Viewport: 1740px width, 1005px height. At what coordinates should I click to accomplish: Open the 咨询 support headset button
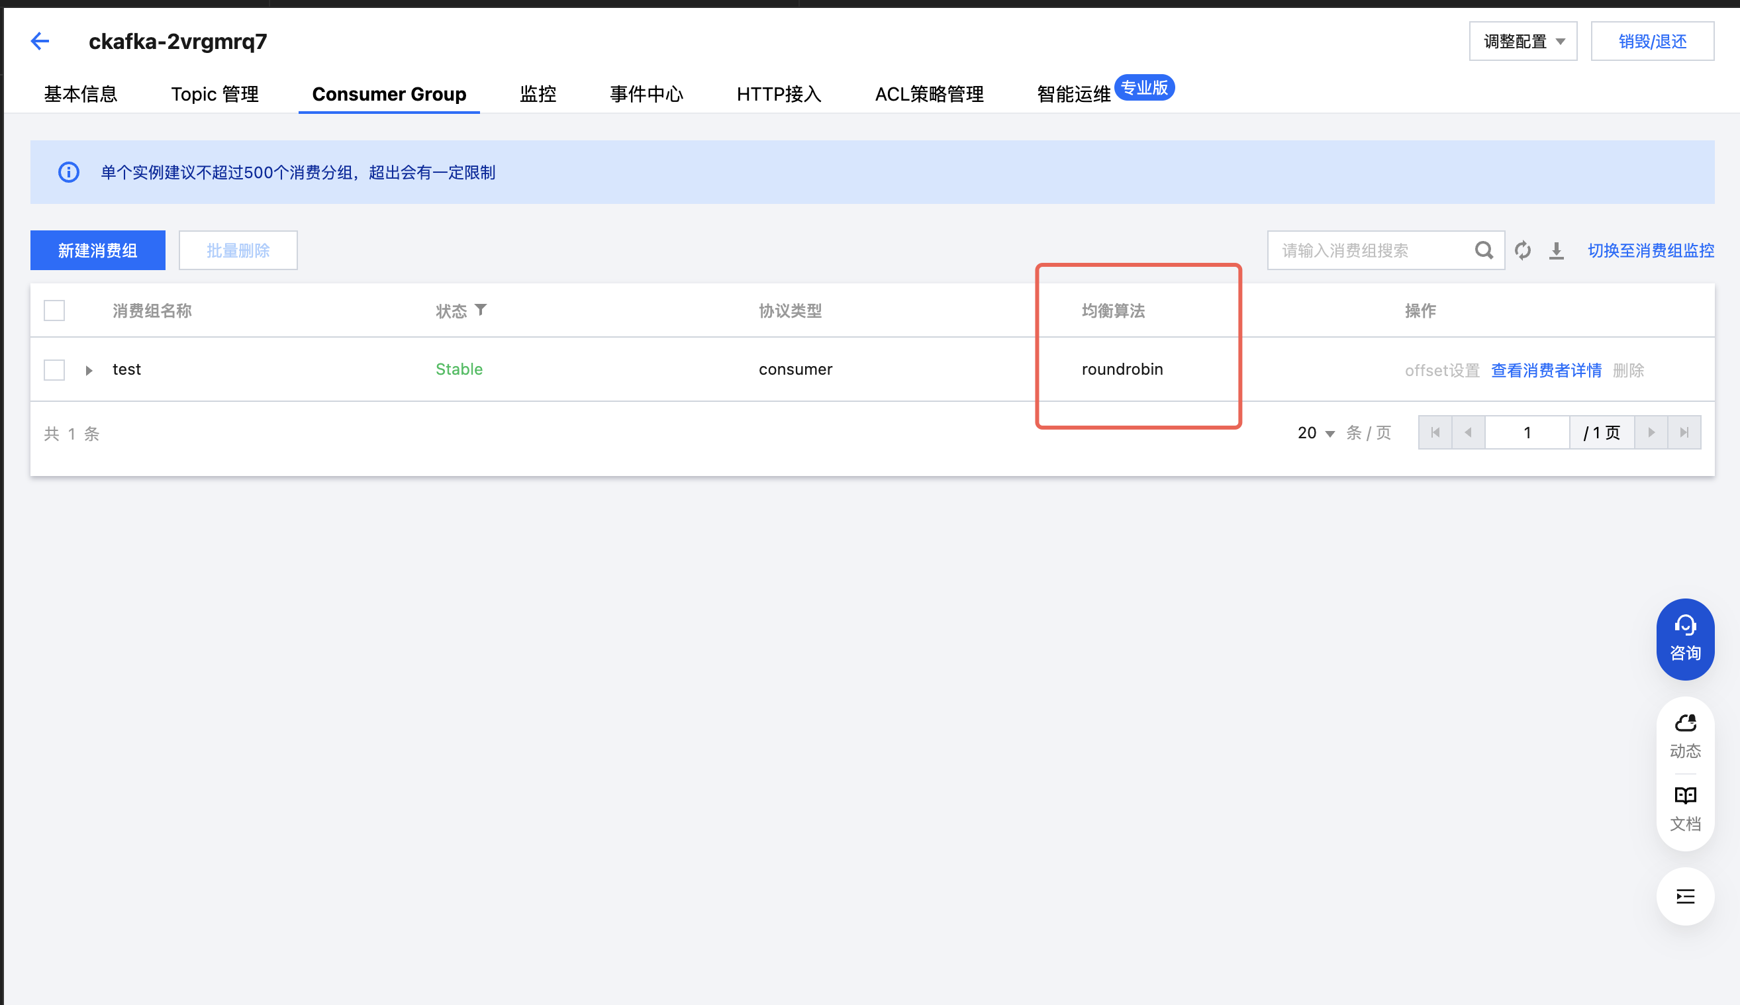(x=1685, y=638)
